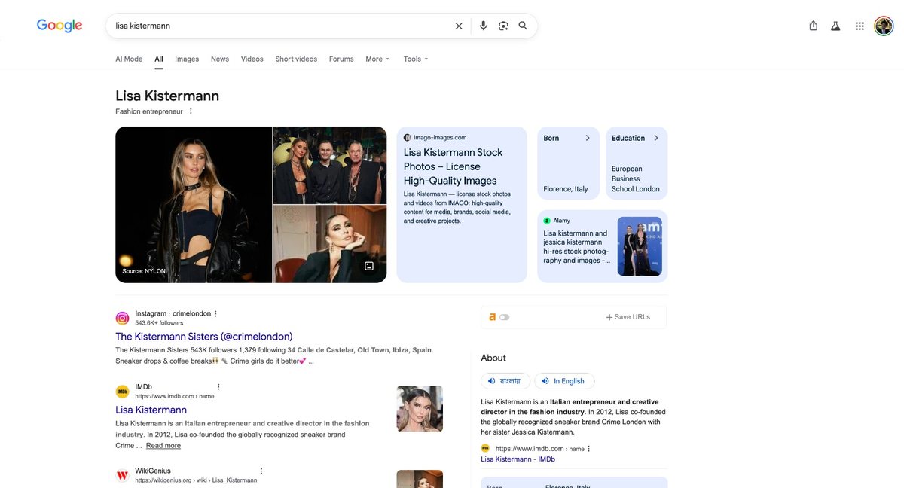
Task: Click the 'Florence, Italy' text in Born card
Action: pos(566,189)
